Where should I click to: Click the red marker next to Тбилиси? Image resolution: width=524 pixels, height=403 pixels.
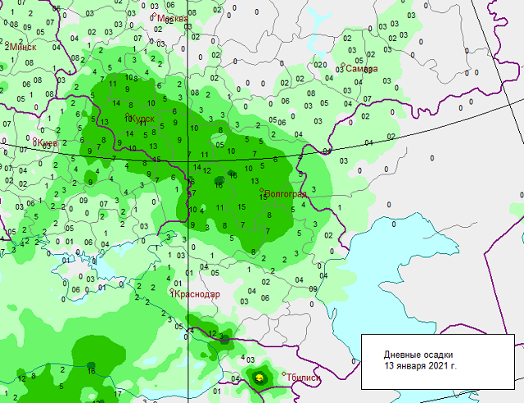tap(284, 375)
